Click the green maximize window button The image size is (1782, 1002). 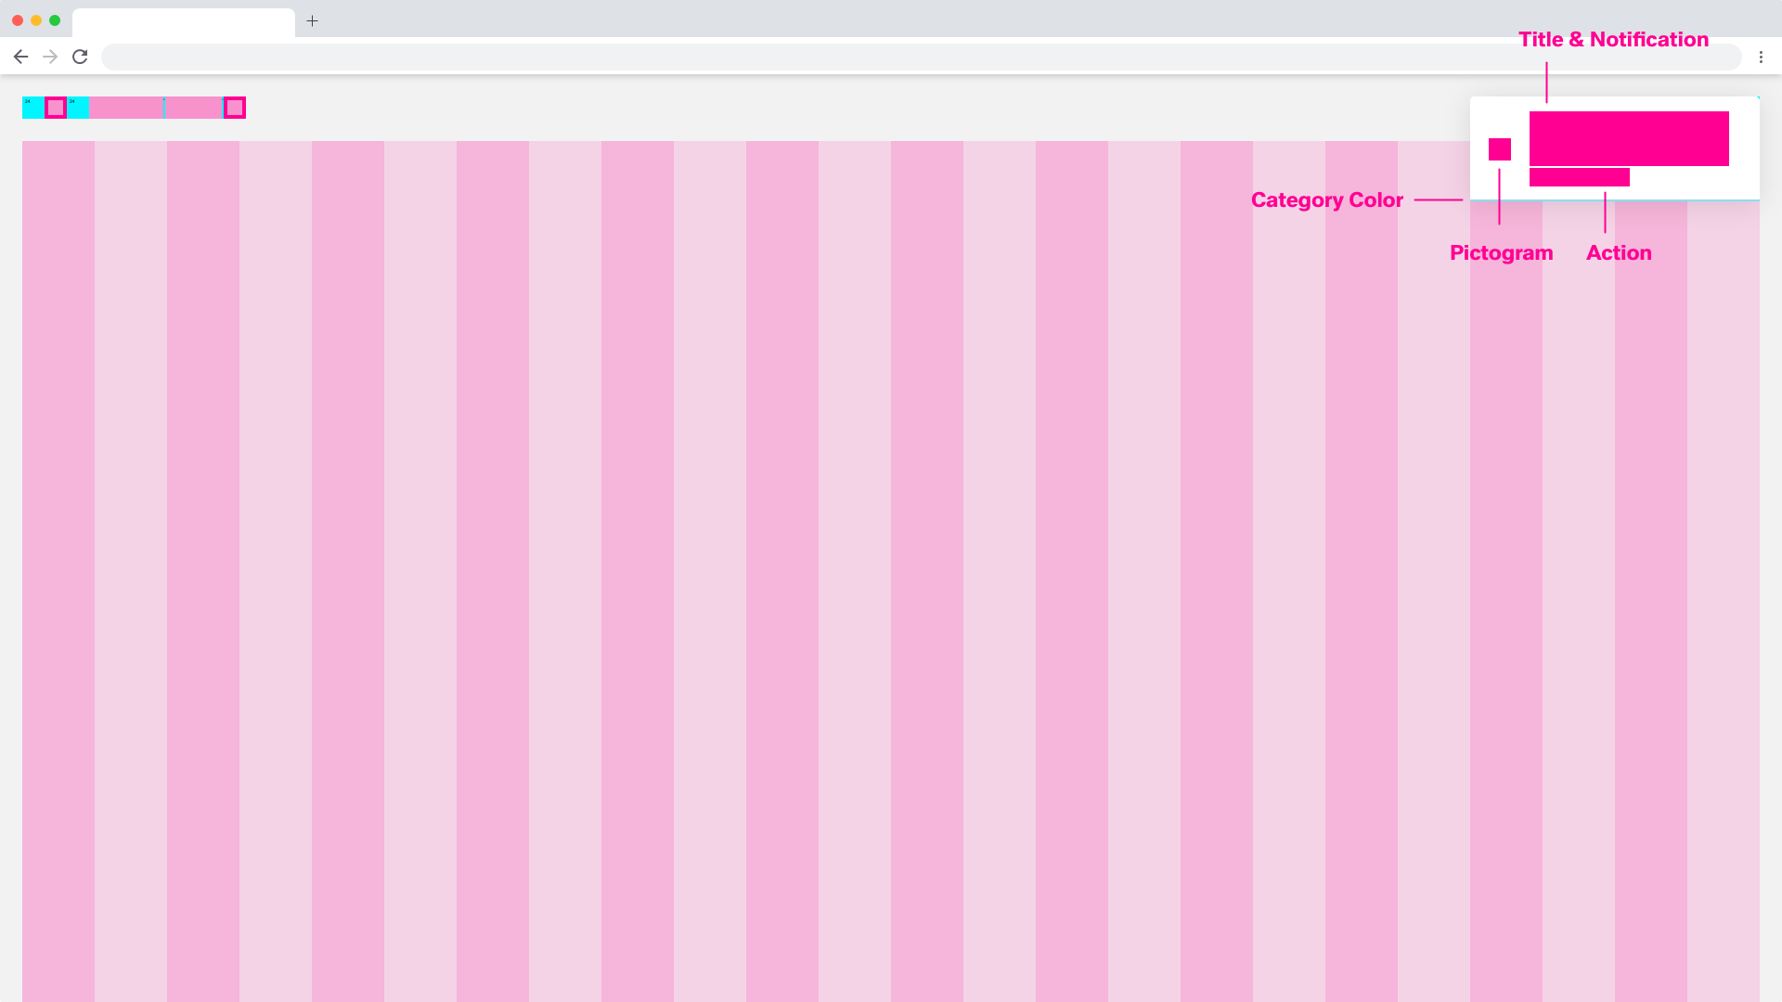click(55, 20)
